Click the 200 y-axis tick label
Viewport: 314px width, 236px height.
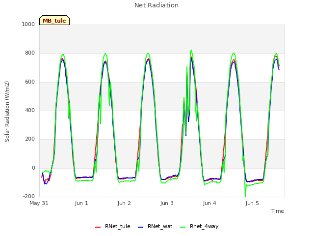tap(30, 139)
